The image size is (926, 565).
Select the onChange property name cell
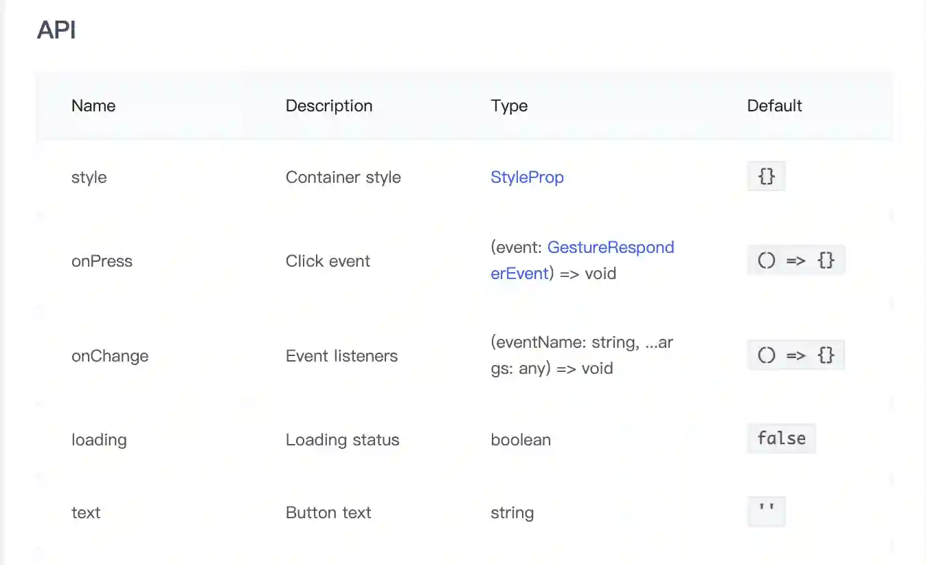tap(110, 356)
